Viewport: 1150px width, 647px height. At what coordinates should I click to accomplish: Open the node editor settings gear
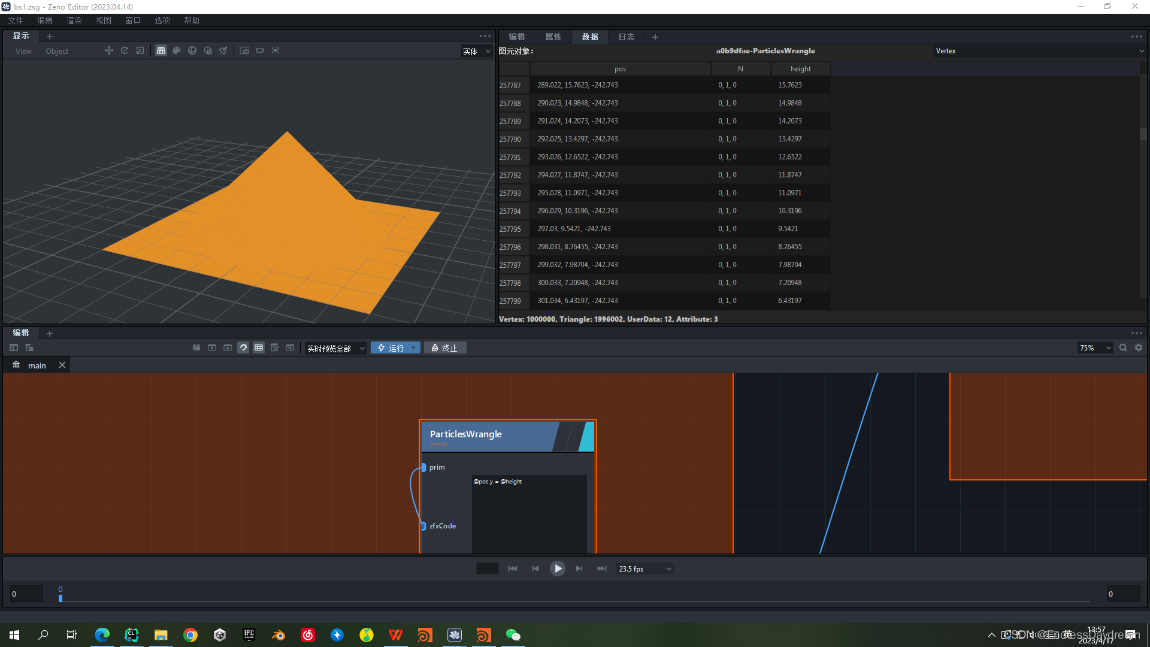[x=1139, y=348]
